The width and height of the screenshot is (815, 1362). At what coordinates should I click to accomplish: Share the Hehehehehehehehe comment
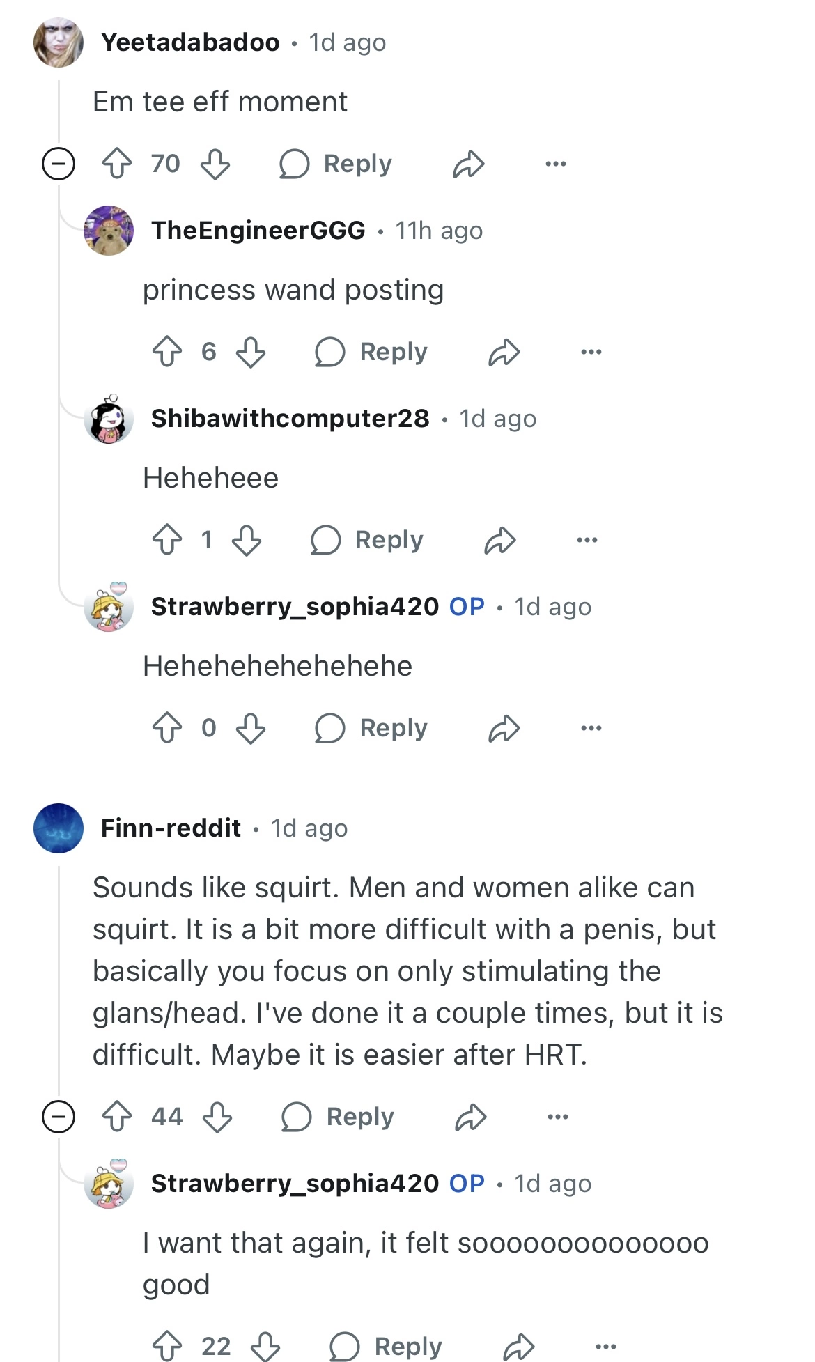(x=504, y=728)
